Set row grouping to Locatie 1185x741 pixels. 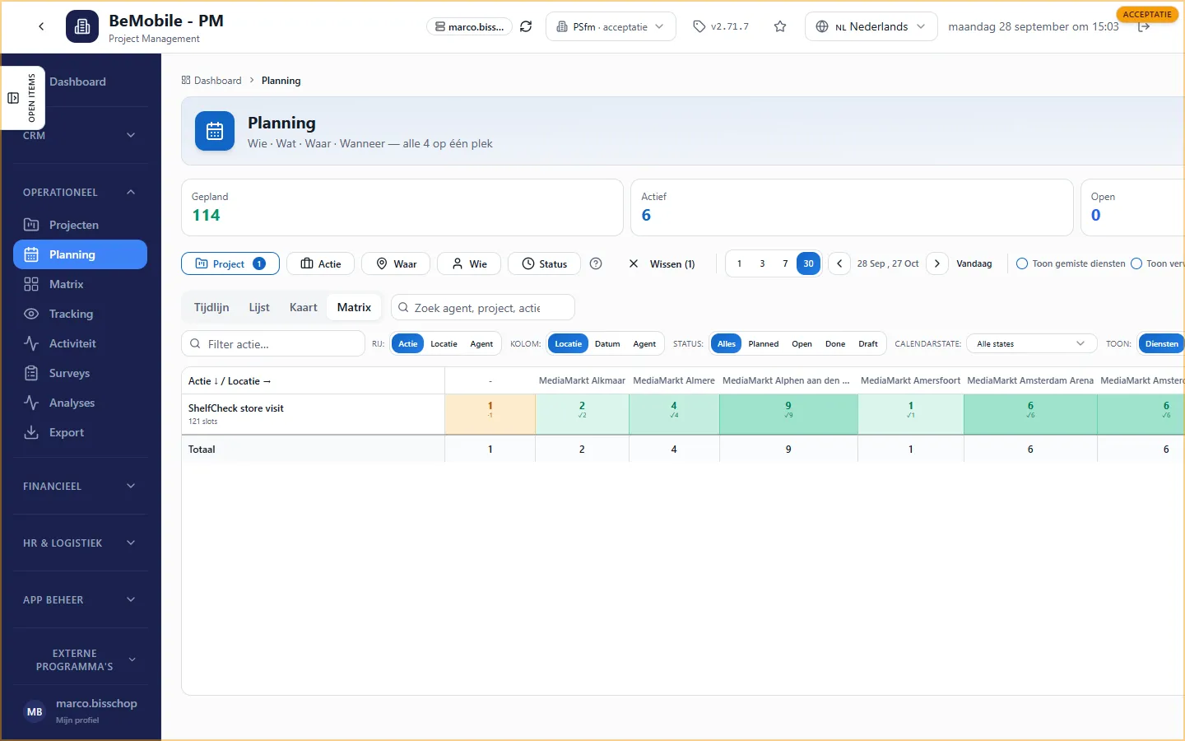444,343
